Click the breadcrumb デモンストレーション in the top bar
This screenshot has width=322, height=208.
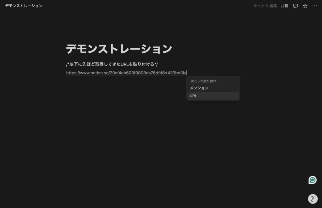24,6
